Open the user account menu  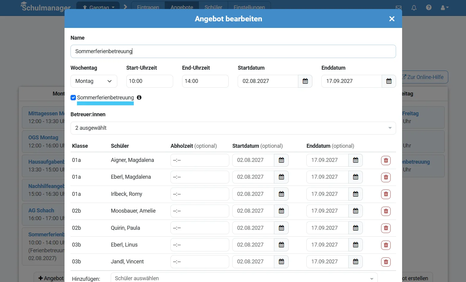[444, 8]
